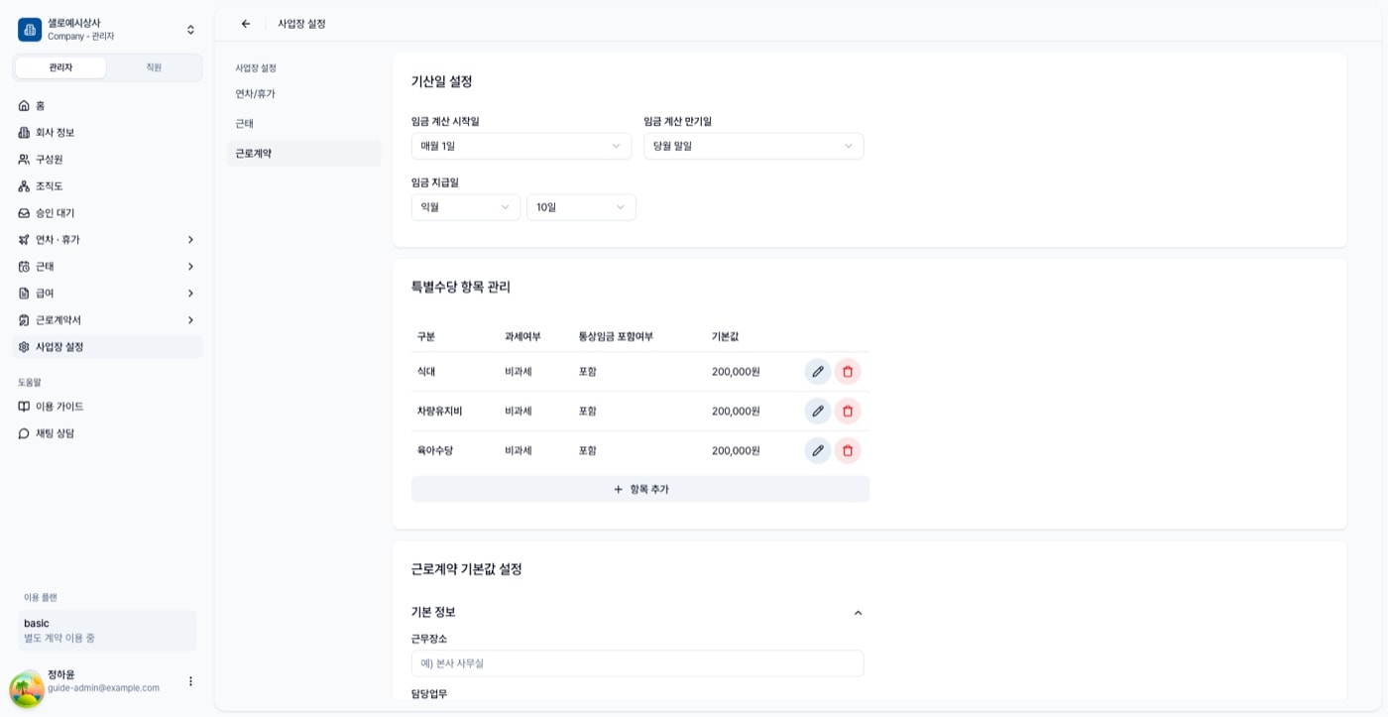Select 사업장 설정 in sidebar
The width and height of the screenshot is (1388, 717).
pos(107,346)
